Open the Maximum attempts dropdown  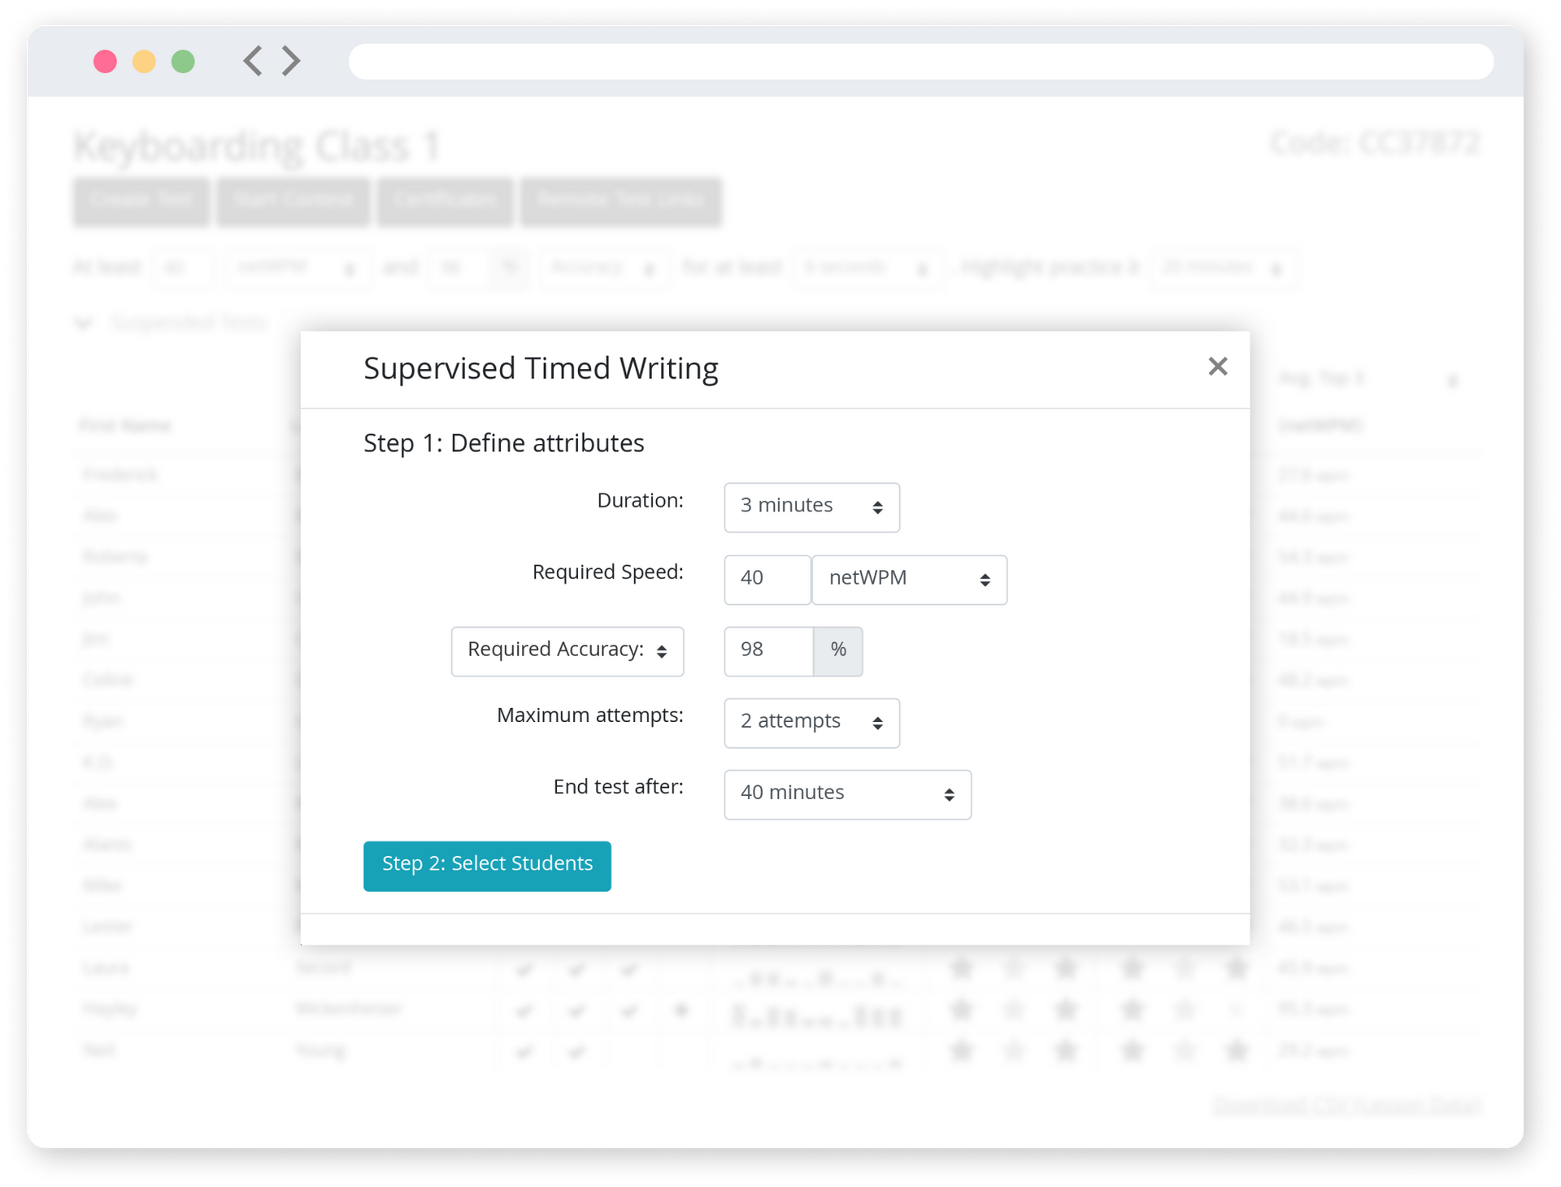(x=811, y=723)
